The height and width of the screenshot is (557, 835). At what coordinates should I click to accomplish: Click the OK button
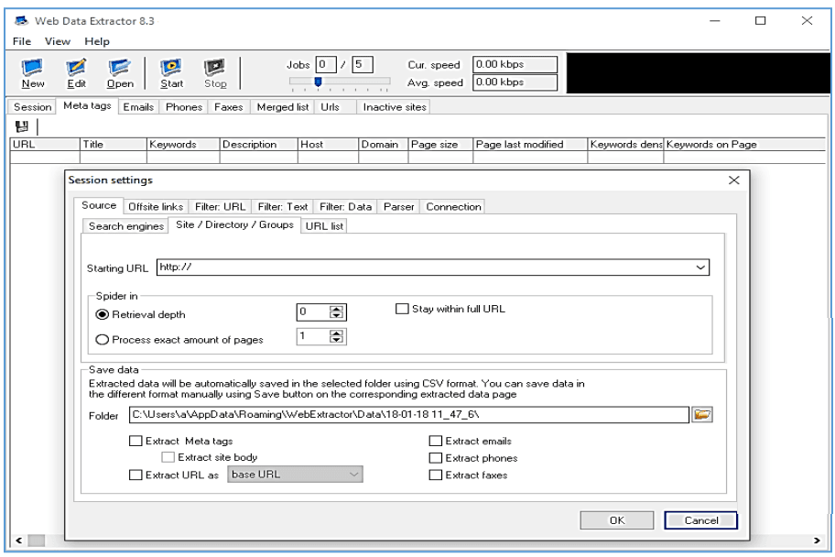coord(617,520)
